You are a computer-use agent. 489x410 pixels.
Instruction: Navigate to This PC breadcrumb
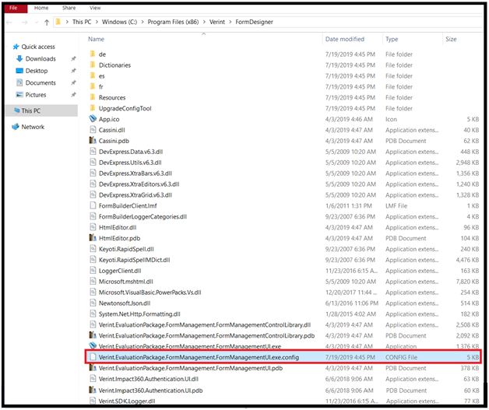point(82,22)
